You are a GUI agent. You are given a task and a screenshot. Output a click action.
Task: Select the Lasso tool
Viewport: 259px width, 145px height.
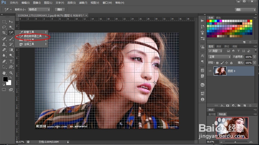coord(4,27)
